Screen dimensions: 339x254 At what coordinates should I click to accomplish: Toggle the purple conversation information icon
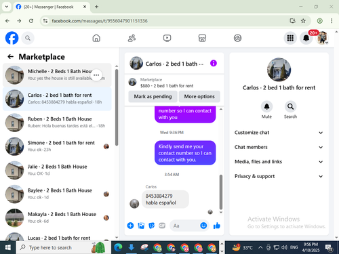click(214, 63)
